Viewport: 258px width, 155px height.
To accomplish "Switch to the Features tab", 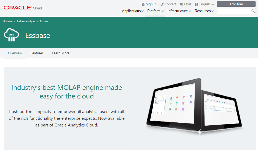I will [x=37, y=53].
